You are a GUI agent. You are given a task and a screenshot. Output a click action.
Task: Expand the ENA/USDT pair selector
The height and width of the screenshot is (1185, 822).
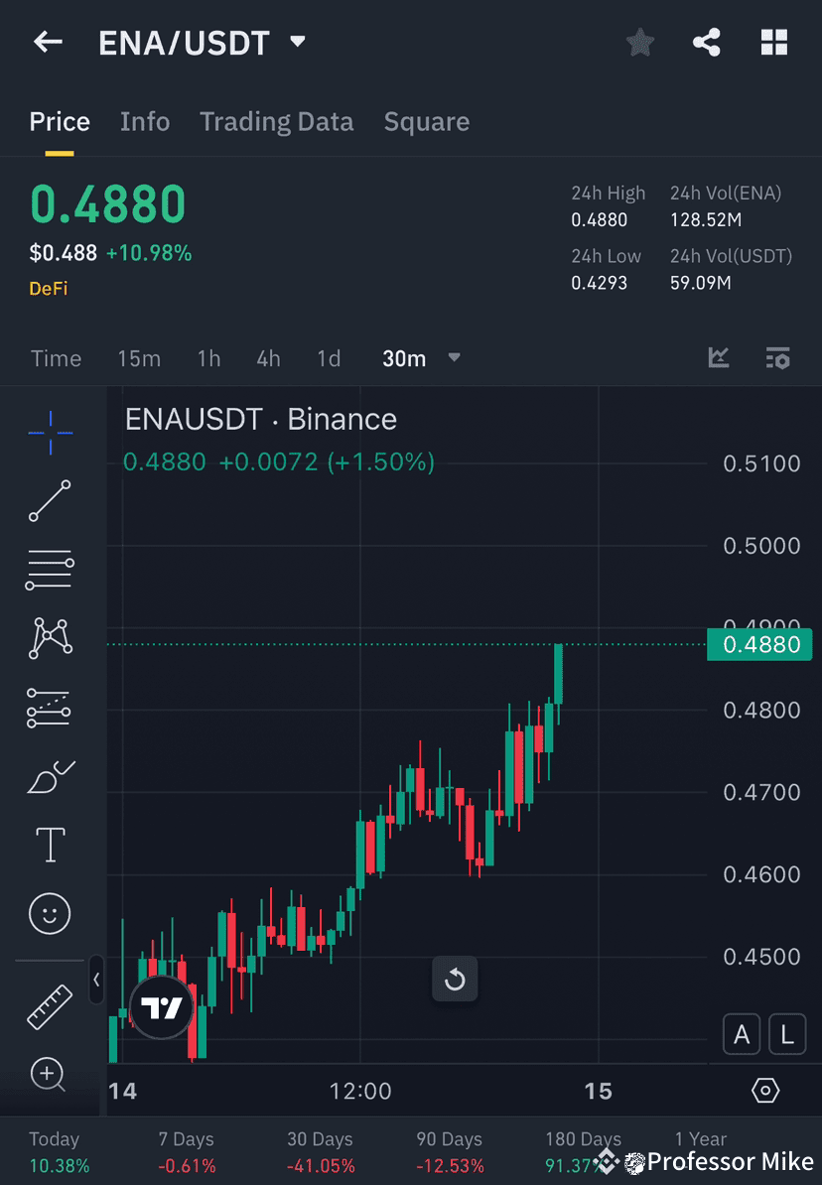pyautogui.click(x=297, y=42)
